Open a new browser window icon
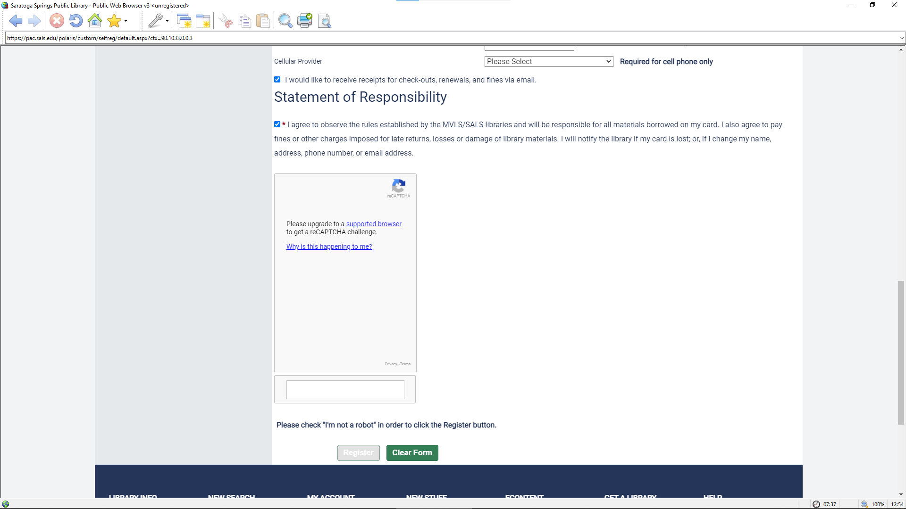Viewport: 906px width, 509px height. [184, 21]
